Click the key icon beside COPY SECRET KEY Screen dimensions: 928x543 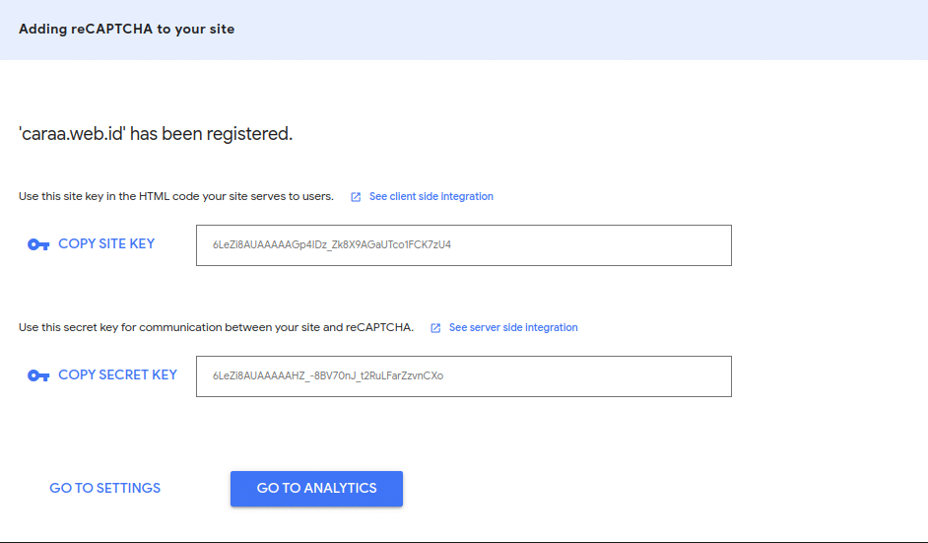pyautogui.click(x=38, y=375)
